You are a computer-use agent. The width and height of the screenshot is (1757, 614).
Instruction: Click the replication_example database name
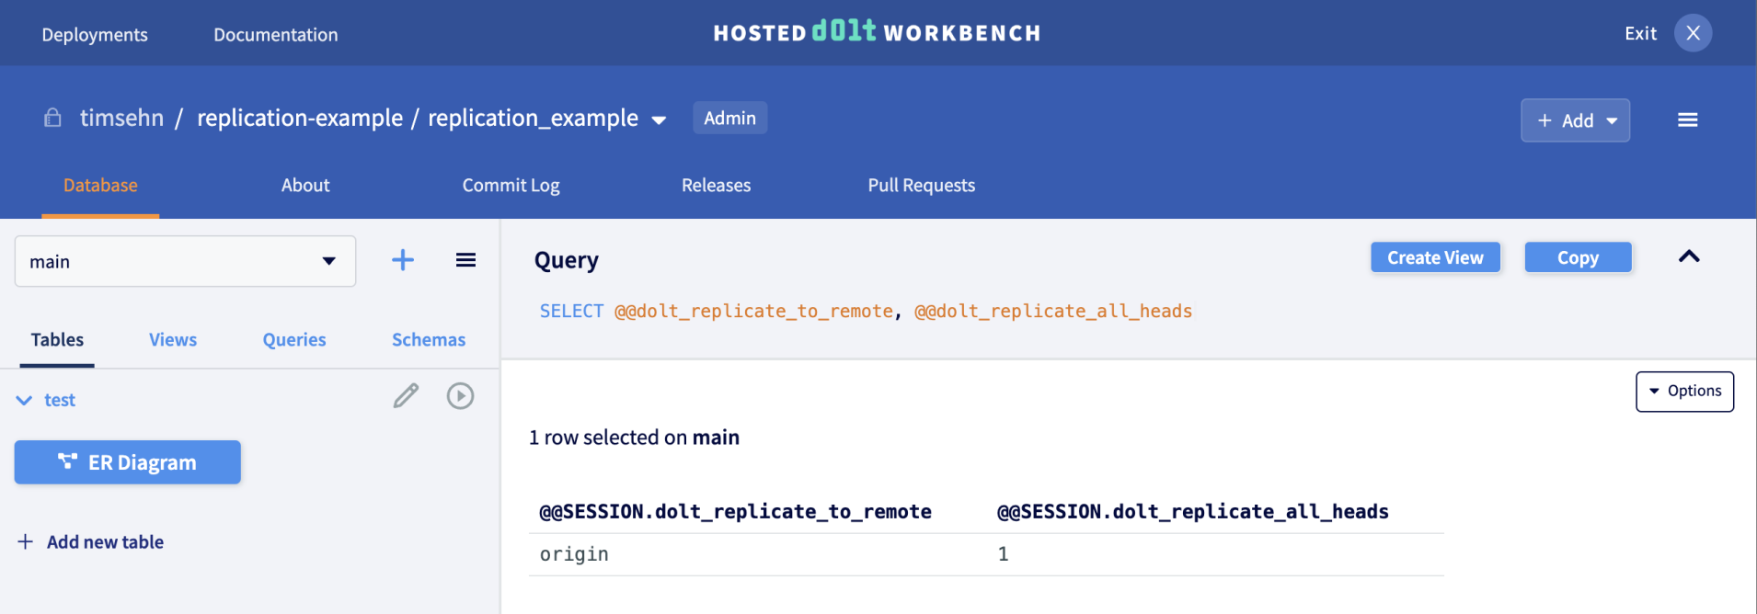(x=533, y=118)
